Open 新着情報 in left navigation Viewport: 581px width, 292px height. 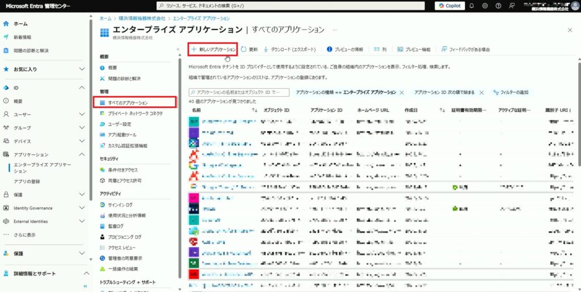tap(22, 37)
